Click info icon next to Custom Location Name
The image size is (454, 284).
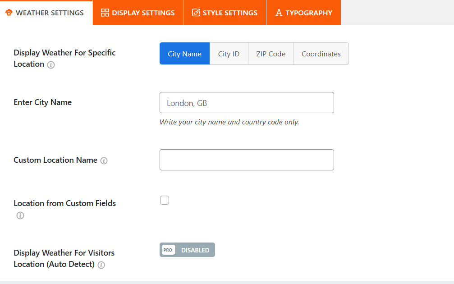click(104, 160)
